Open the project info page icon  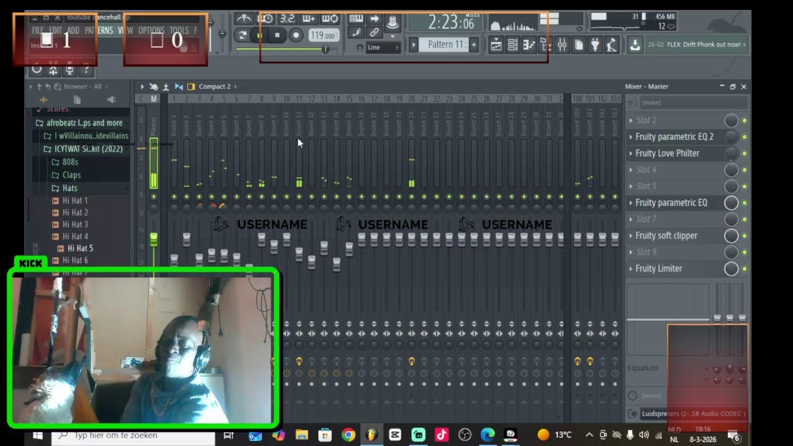(579, 45)
